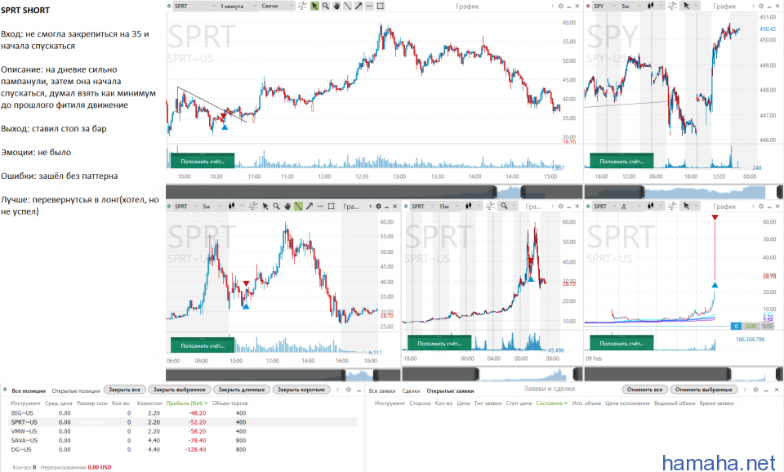Screen dimensions: 784x472
Task: Switch to 'Все заявки' tab
Action: click(x=382, y=391)
